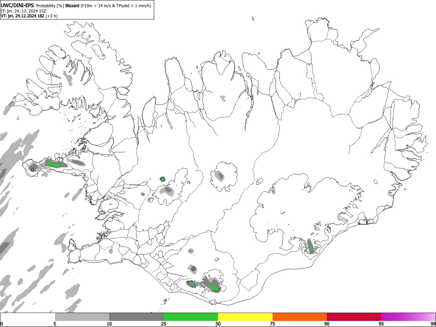Click the legend value 5

coord(55,324)
